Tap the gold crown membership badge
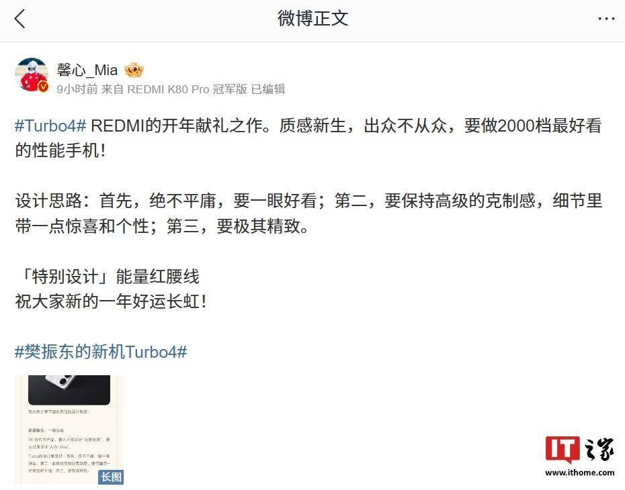Image resolution: width=625 pixels, height=490 pixels. pyautogui.click(x=134, y=70)
